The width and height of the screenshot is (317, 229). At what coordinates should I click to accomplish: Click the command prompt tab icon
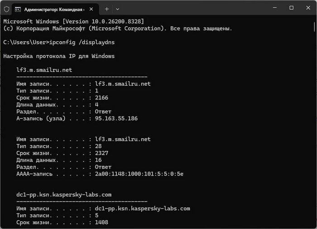[18, 10]
